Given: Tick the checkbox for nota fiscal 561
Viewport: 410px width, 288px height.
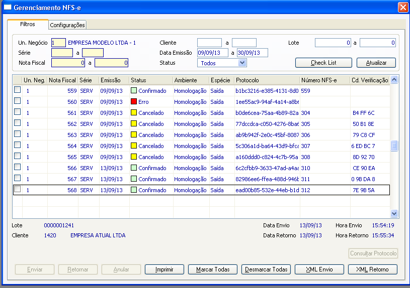Looking at the screenshot, I should [18, 112].
